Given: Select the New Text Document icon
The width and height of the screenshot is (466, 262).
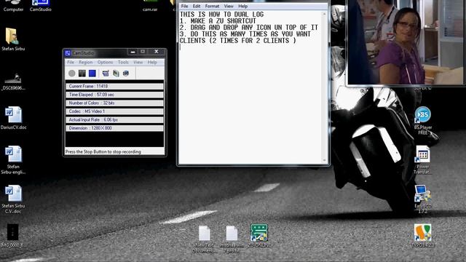Looking at the screenshot, I should [204, 239].
